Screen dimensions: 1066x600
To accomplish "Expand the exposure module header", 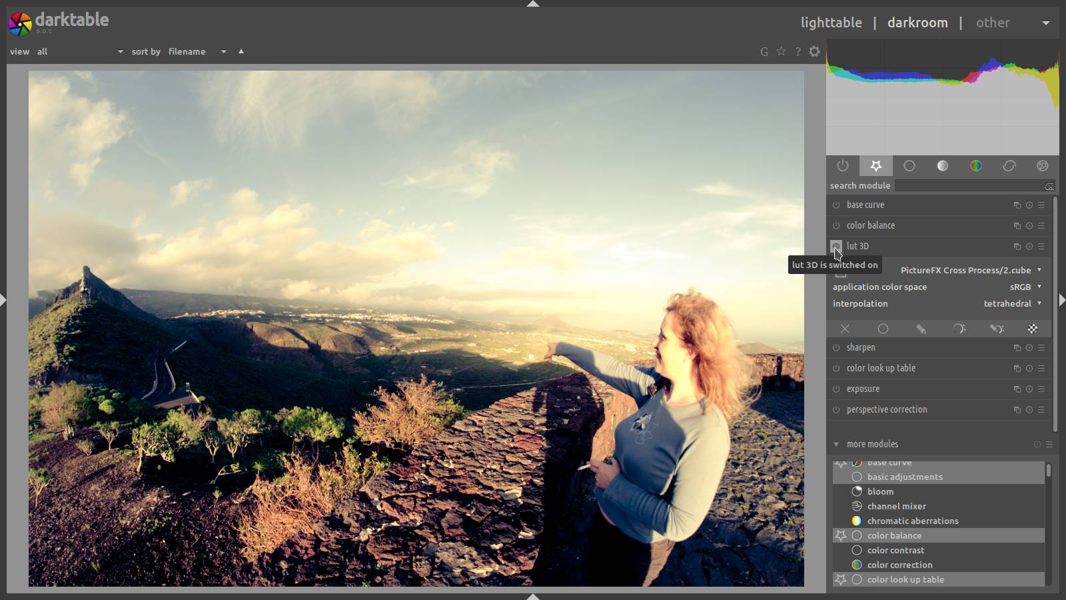I will pyautogui.click(x=863, y=389).
